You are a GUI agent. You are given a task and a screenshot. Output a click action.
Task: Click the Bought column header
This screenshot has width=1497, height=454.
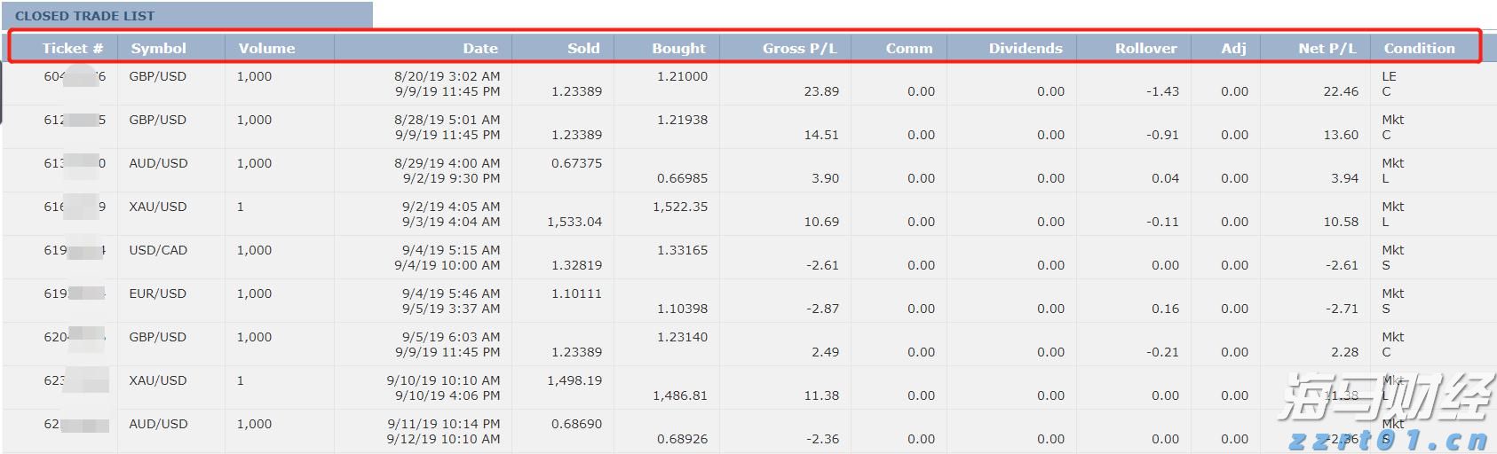coord(678,48)
